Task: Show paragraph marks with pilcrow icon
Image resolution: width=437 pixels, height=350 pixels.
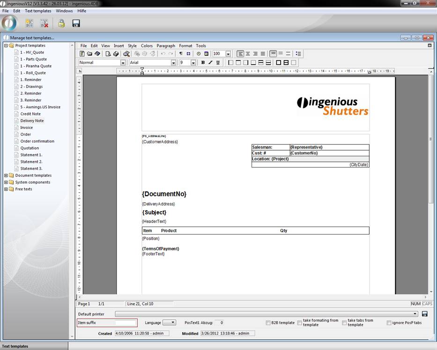Action: [x=181, y=54]
